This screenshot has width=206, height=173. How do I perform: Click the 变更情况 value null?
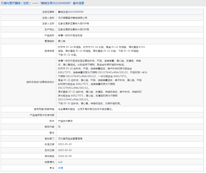60,162
